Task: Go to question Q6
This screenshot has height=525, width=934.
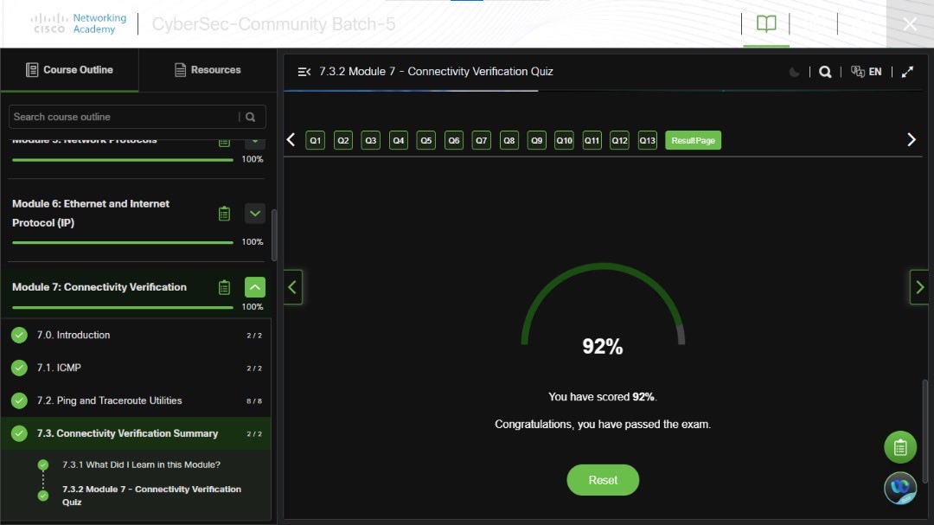Action: click(x=454, y=141)
